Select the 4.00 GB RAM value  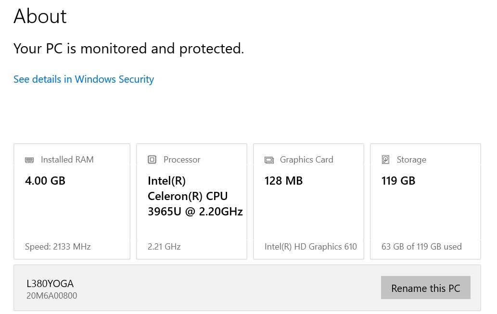[45, 181]
